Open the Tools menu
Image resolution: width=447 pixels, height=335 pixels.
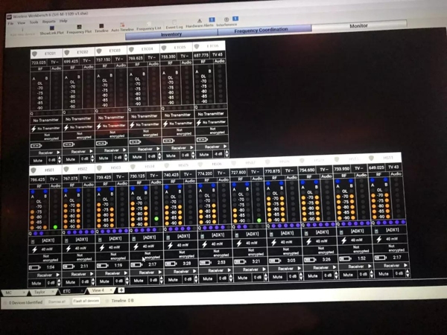tap(34, 22)
